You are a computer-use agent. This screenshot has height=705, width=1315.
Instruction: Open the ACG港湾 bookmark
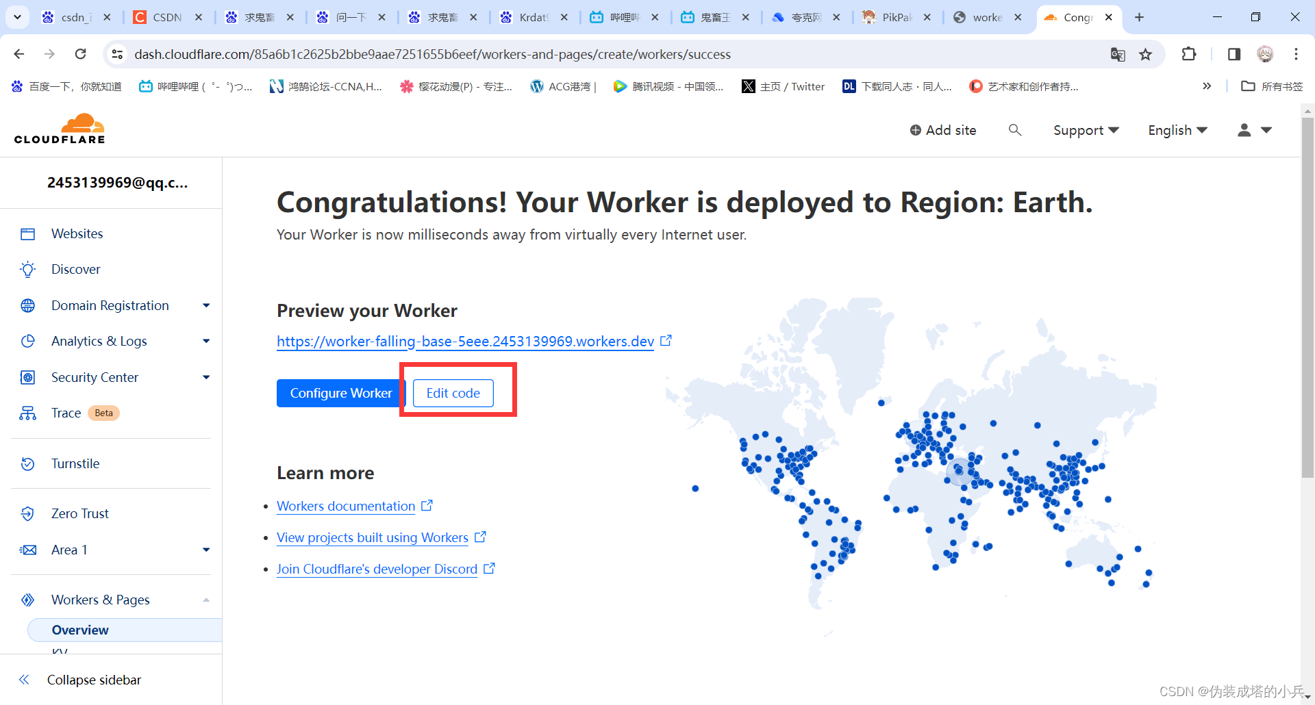(x=564, y=86)
